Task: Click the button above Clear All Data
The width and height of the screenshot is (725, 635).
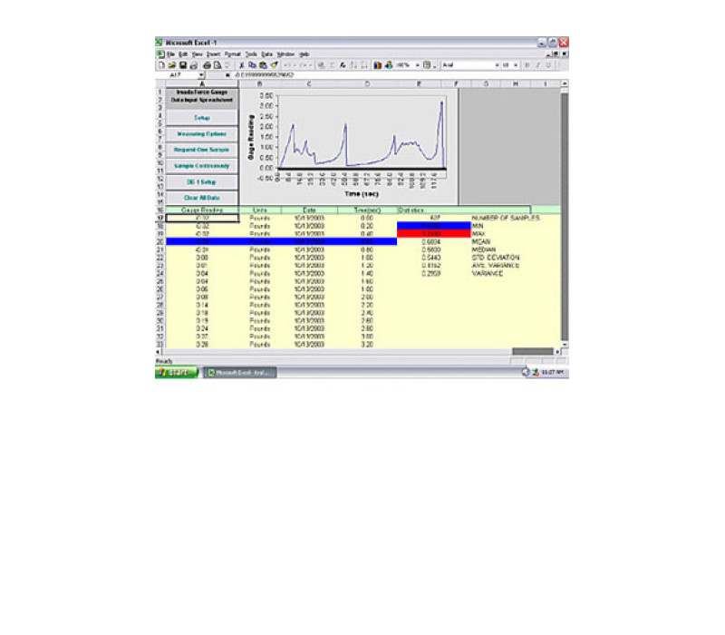Action: (201, 182)
